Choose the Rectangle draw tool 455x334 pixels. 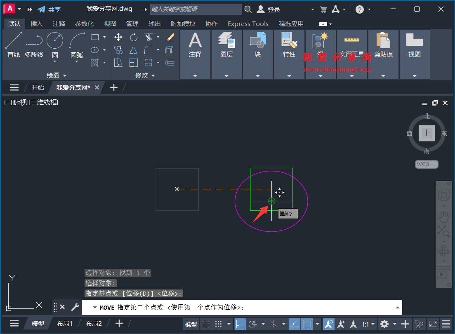(95, 37)
